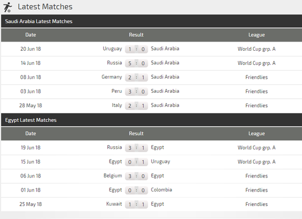The height and width of the screenshot is (219, 302).
Task: Click Germany team link in 08 Jun match
Action: tap(112, 77)
